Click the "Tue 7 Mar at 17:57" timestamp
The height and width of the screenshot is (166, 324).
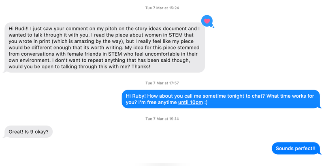(162, 83)
